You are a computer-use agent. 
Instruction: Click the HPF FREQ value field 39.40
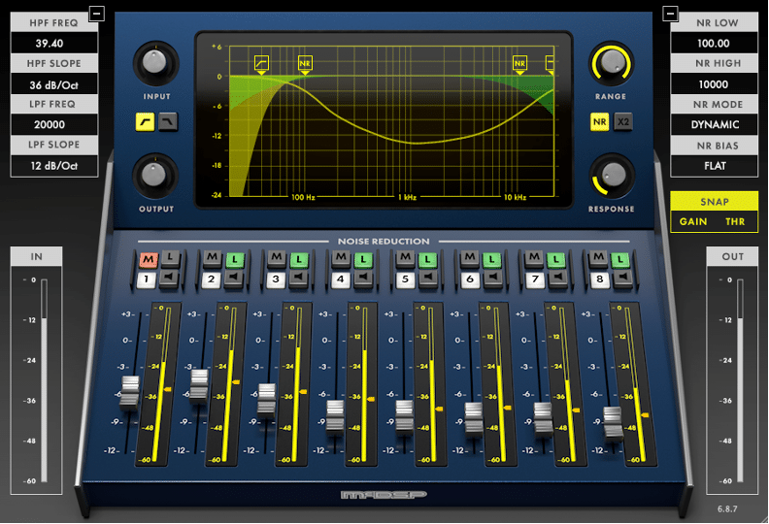click(54, 43)
